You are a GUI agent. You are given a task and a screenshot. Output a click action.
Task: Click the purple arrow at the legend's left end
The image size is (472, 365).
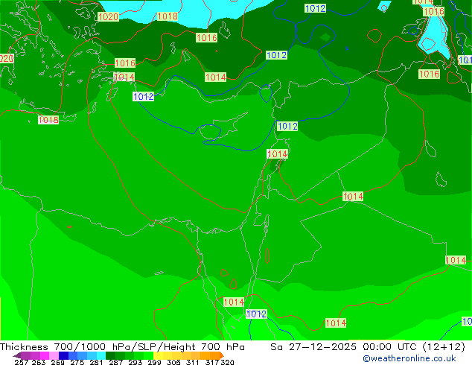point(17,355)
